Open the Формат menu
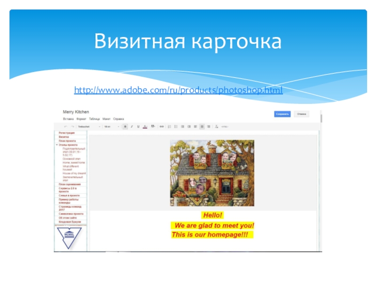376x282 pixels. coord(81,119)
